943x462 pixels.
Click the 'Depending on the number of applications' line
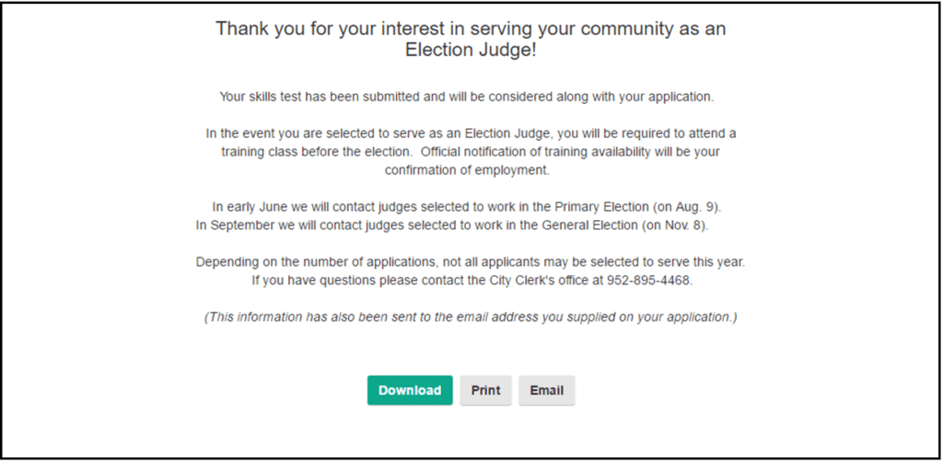point(471,262)
